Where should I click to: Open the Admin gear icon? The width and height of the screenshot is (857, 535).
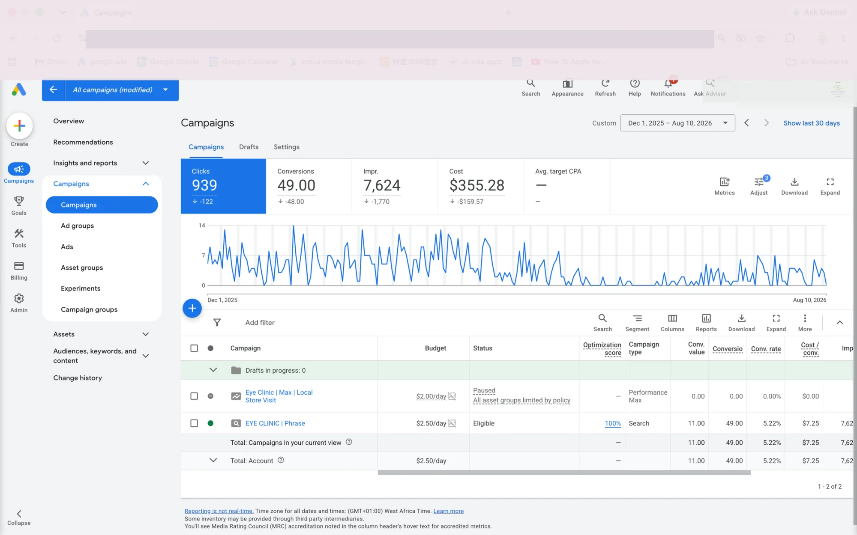pos(19,298)
